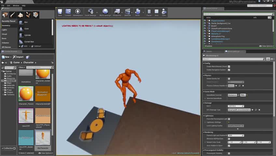276x156 pixels.
Task: Click the Content Browser back arrow
Action: 3,62
